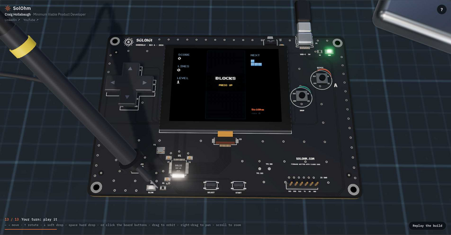Click the PRESS UP prompt text
The image size is (451, 235).
coord(226,85)
